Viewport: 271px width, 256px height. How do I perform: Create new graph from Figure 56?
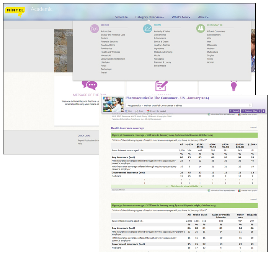247,191
